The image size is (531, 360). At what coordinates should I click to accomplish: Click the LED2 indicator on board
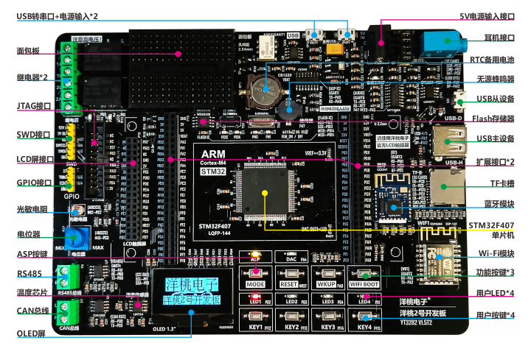point(291,296)
